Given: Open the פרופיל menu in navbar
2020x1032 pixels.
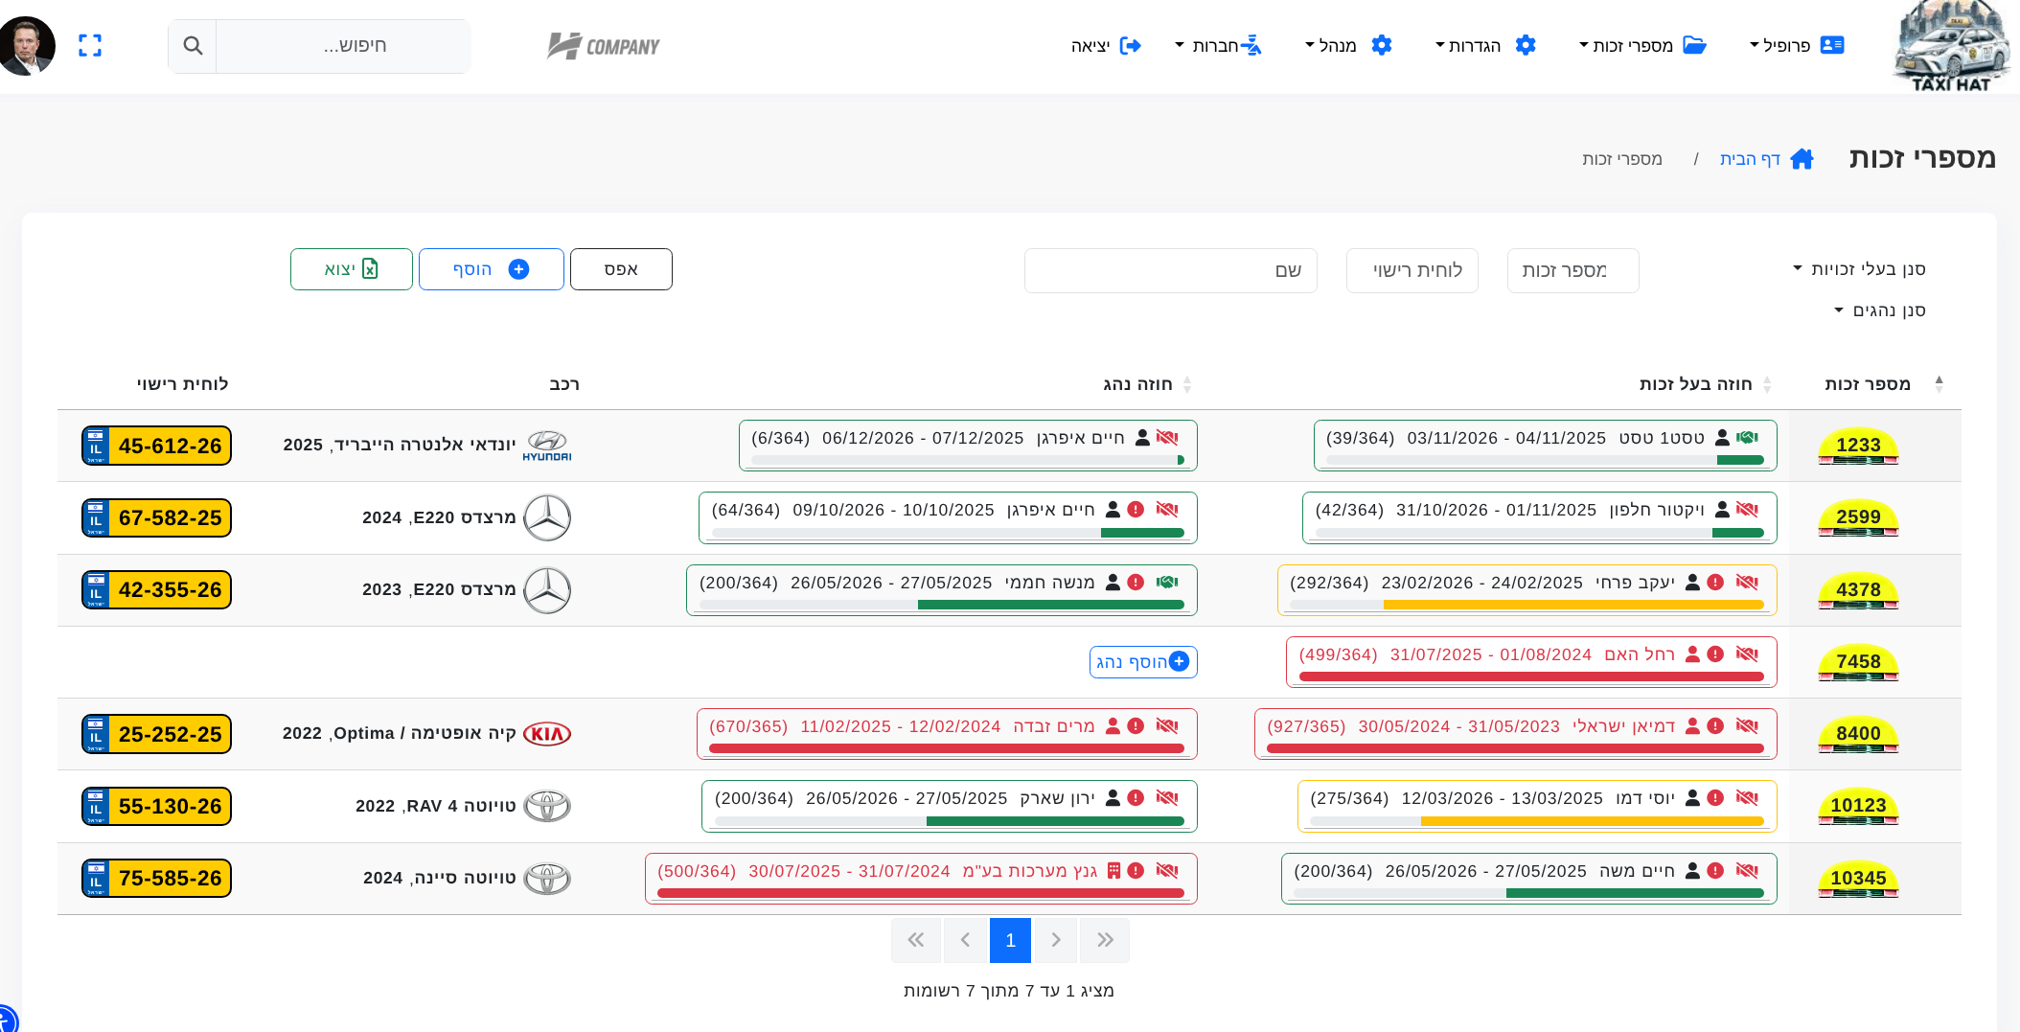Looking at the screenshot, I should [1796, 45].
